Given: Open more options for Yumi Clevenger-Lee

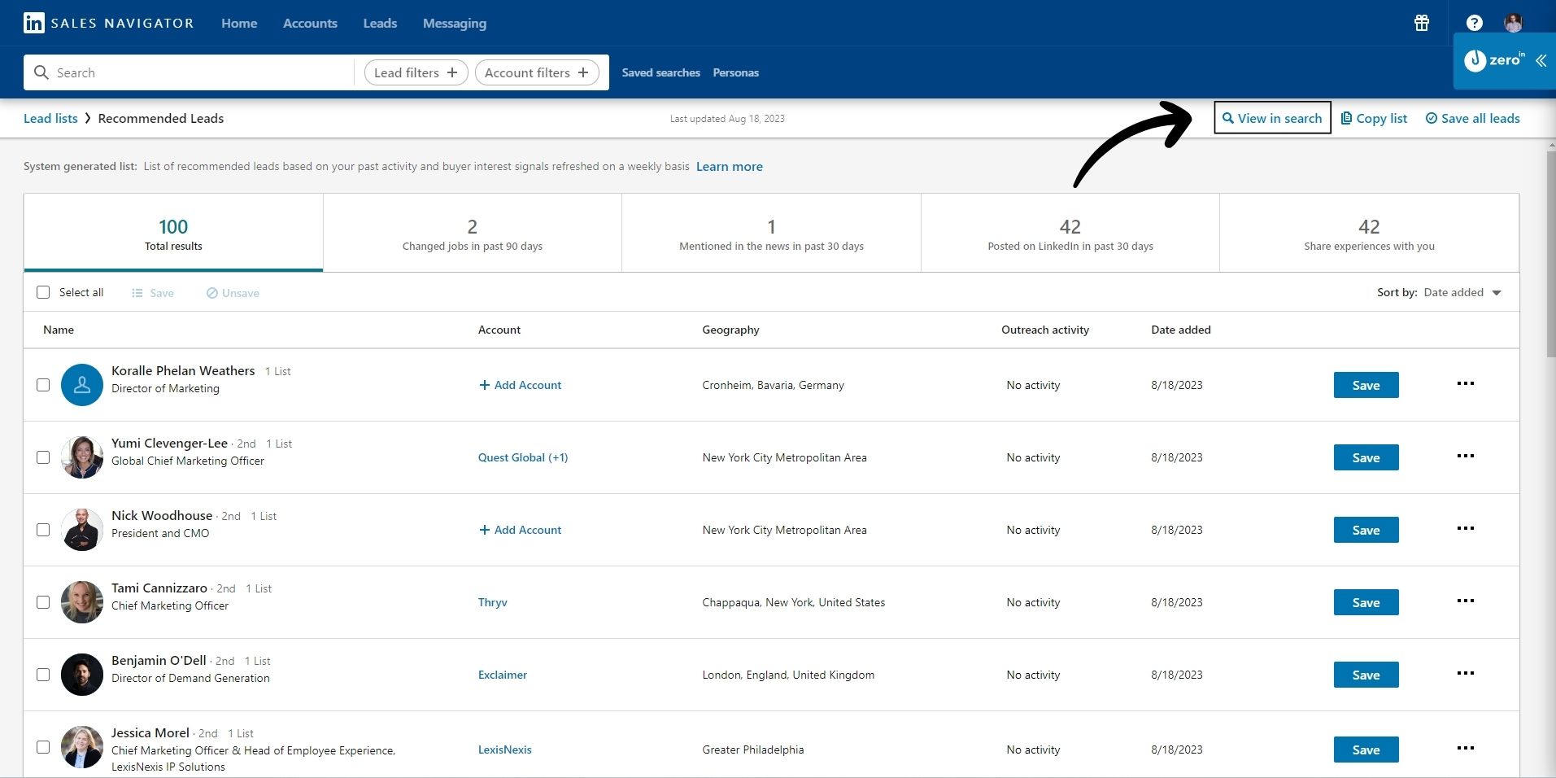Looking at the screenshot, I should click(x=1465, y=456).
